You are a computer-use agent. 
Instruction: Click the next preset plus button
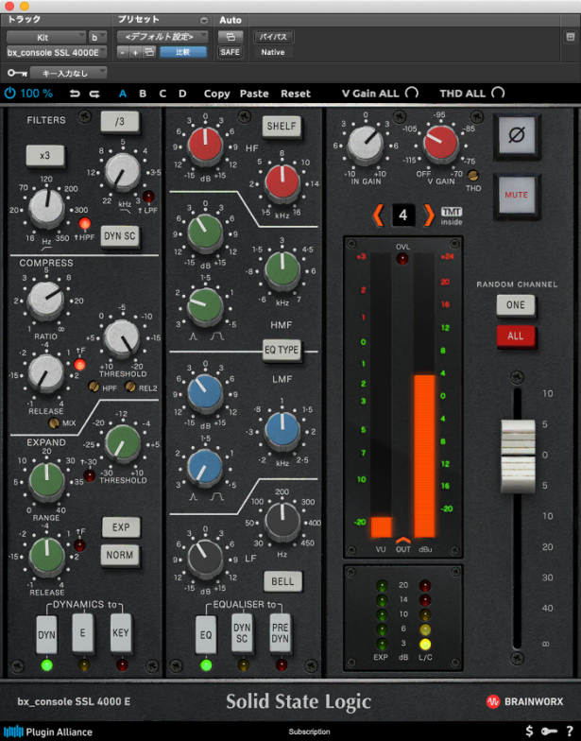pos(135,52)
